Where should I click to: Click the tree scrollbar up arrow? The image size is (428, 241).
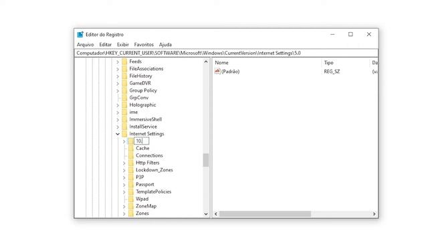click(206, 62)
